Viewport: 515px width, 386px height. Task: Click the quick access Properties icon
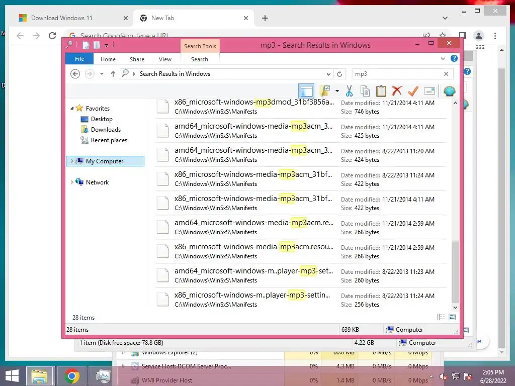86,45
